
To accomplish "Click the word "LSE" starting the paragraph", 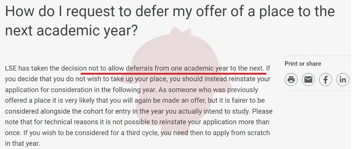I will point(11,68).
